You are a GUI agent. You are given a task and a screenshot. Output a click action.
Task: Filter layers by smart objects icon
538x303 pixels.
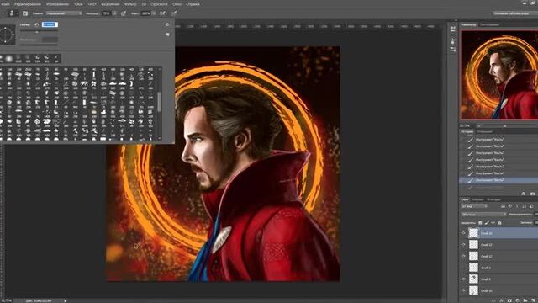(x=531, y=206)
